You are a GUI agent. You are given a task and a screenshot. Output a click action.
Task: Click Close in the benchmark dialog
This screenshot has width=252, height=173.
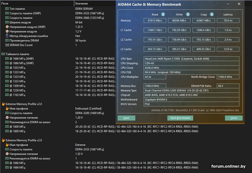pyautogui.click(x=234, y=118)
